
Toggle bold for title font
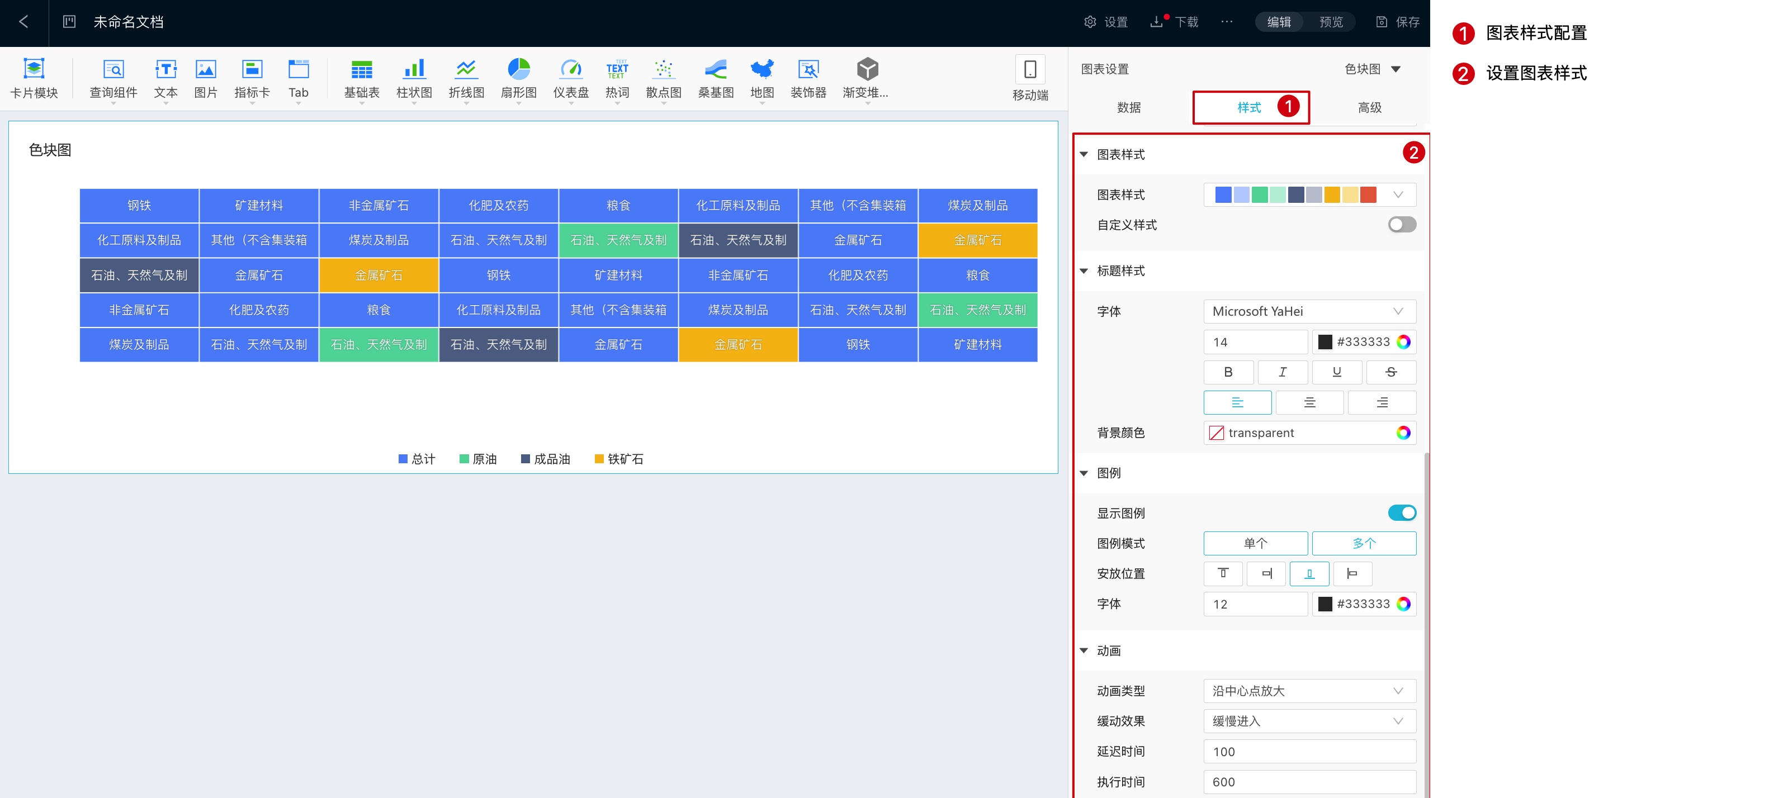tap(1228, 372)
